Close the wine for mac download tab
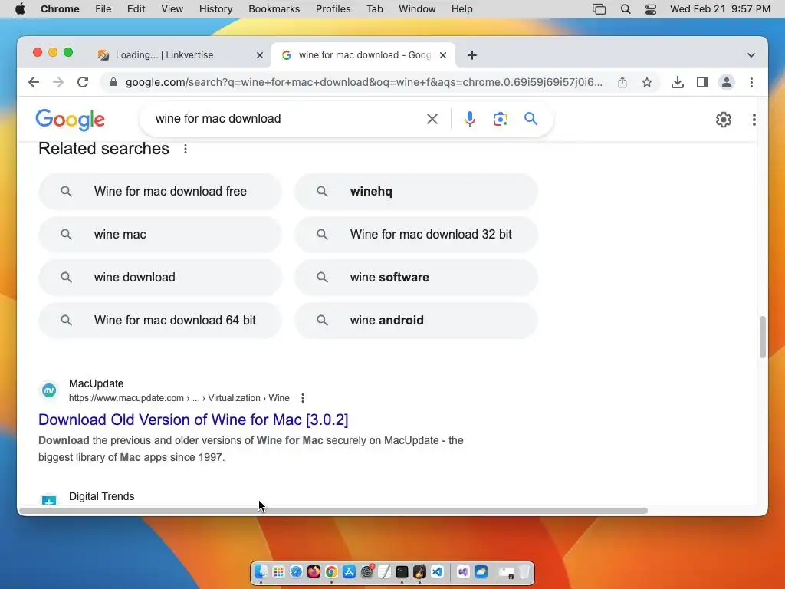Image resolution: width=785 pixels, height=589 pixels. pos(443,55)
